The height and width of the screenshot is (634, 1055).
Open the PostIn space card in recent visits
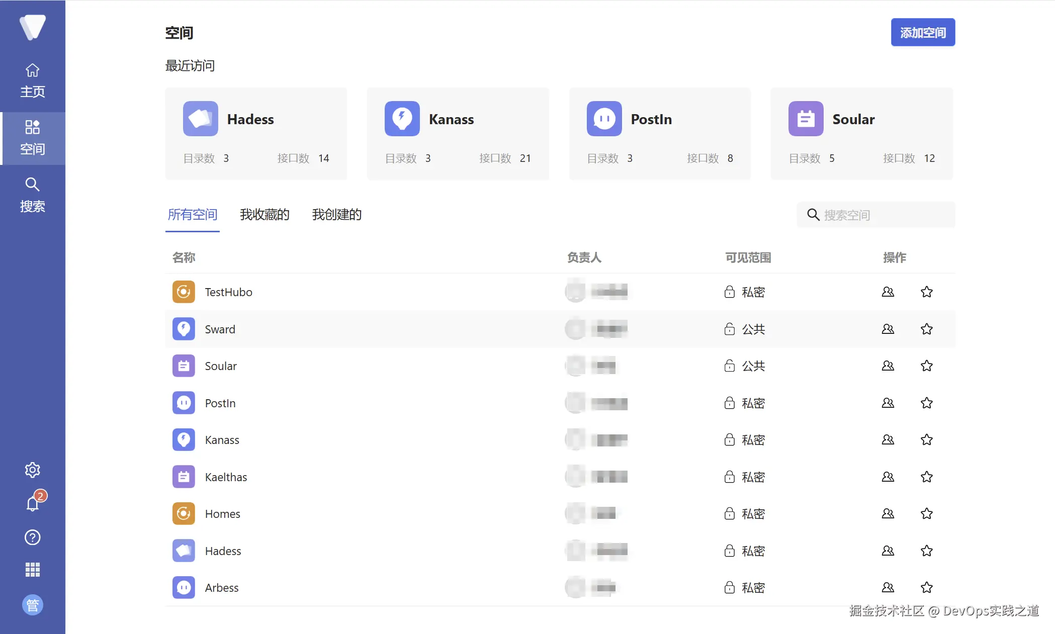pyautogui.click(x=659, y=133)
